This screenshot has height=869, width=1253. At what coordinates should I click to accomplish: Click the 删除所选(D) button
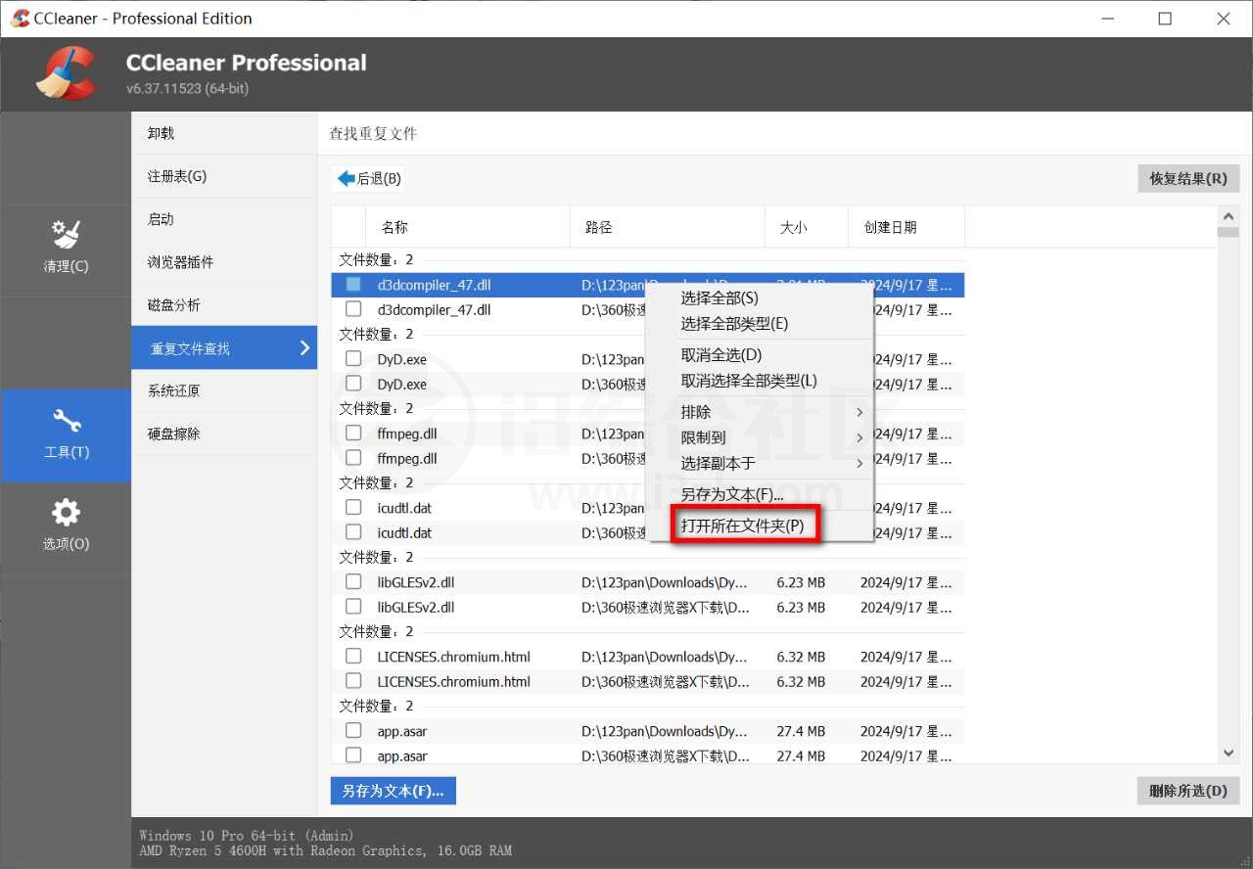point(1188,791)
